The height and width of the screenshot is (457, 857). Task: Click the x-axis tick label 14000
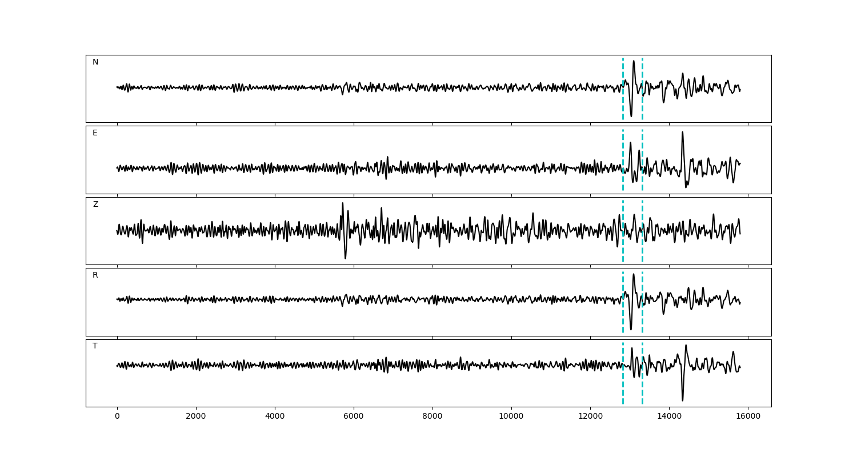coord(668,416)
